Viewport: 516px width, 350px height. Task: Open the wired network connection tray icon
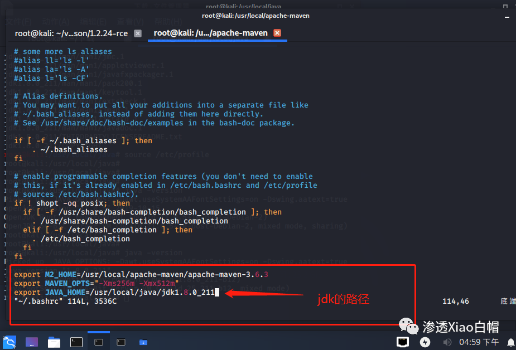tap(403, 342)
